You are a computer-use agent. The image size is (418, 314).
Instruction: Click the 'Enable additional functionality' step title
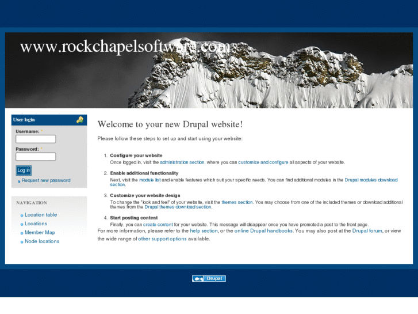(144, 173)
